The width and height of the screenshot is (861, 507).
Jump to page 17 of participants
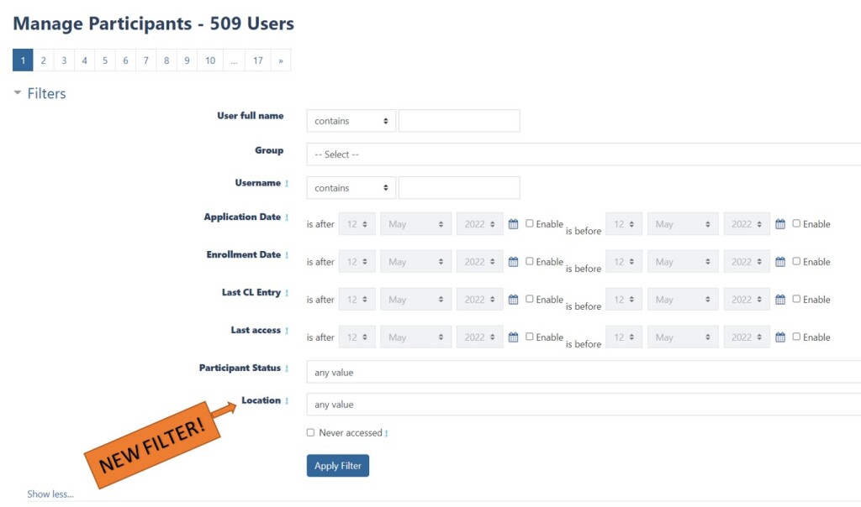[x=257, y=60]
